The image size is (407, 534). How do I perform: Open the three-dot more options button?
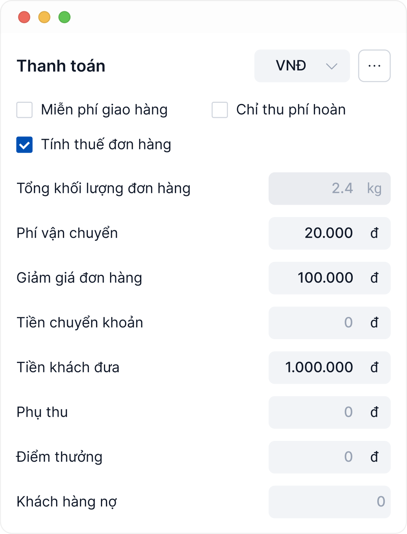(374, 66)
